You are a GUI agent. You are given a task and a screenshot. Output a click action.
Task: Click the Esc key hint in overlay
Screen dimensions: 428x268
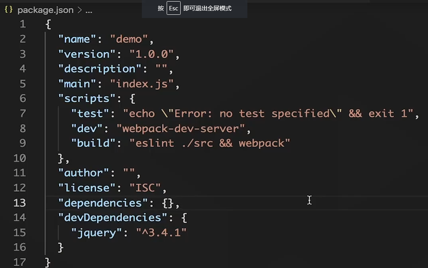tap(173, 8)
